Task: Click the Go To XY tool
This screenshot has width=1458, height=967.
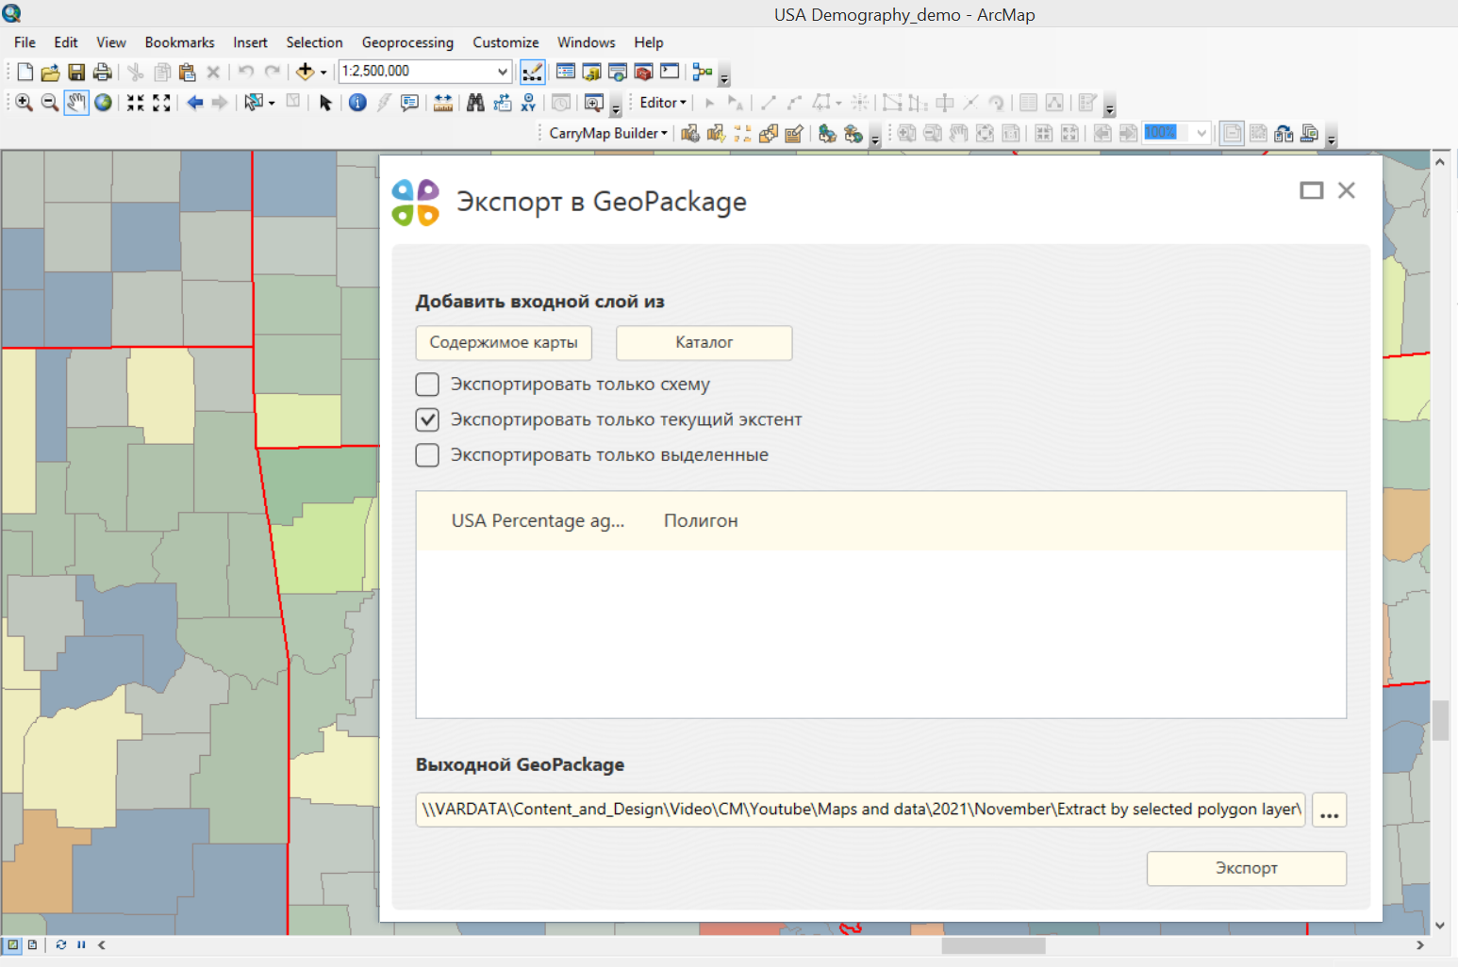Action: click(528, 103)
